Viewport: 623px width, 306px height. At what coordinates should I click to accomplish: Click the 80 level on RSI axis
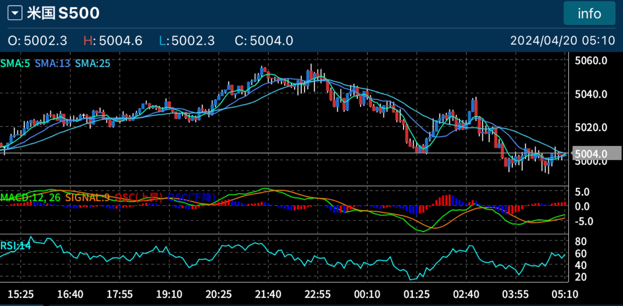click(581, 241)
